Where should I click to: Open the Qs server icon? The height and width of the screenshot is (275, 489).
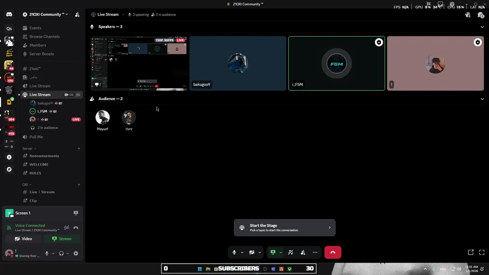coord(9,29)
